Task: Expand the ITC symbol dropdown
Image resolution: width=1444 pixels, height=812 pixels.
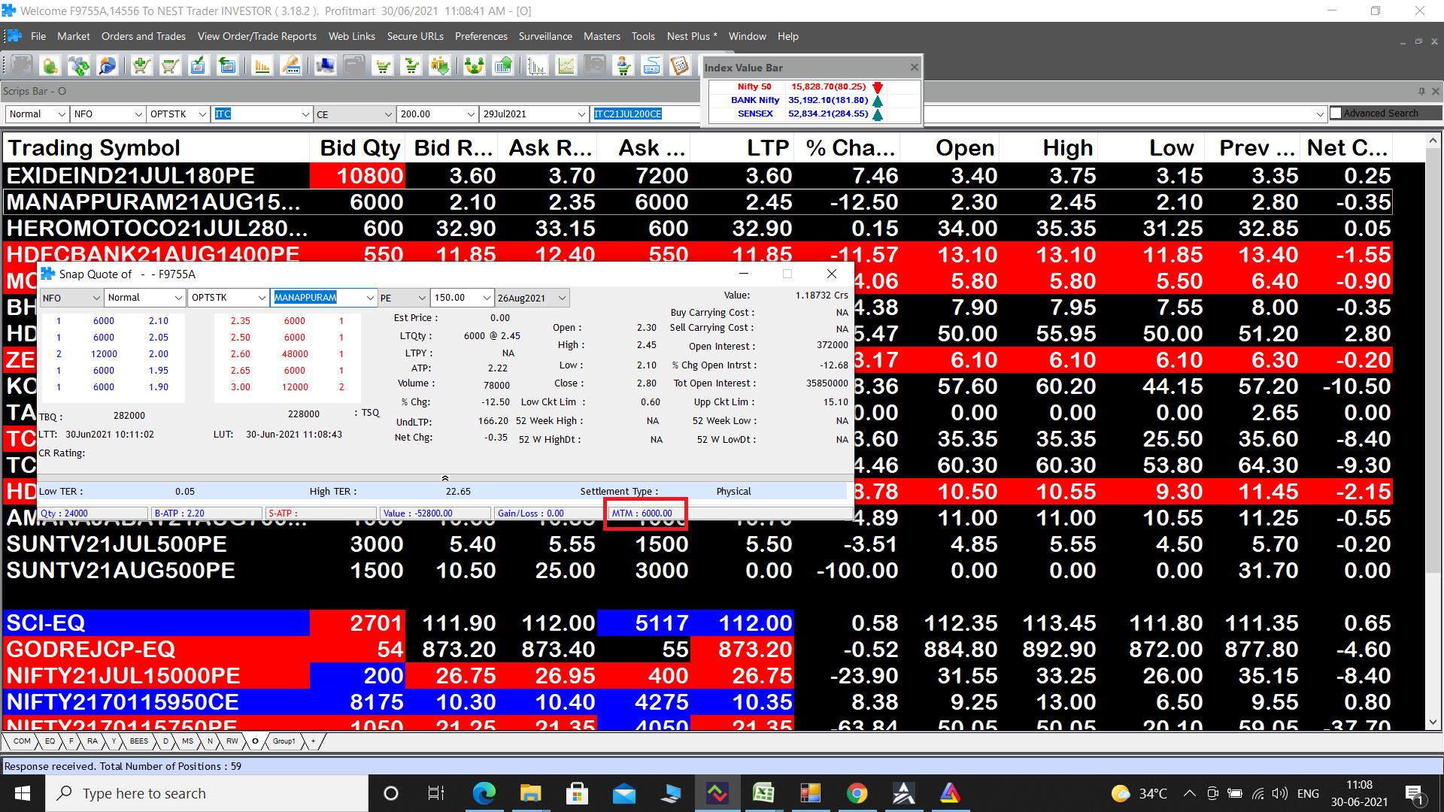Action: 305,114
